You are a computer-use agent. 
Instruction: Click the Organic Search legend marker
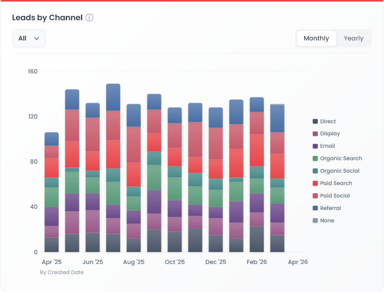click(314, 158)
